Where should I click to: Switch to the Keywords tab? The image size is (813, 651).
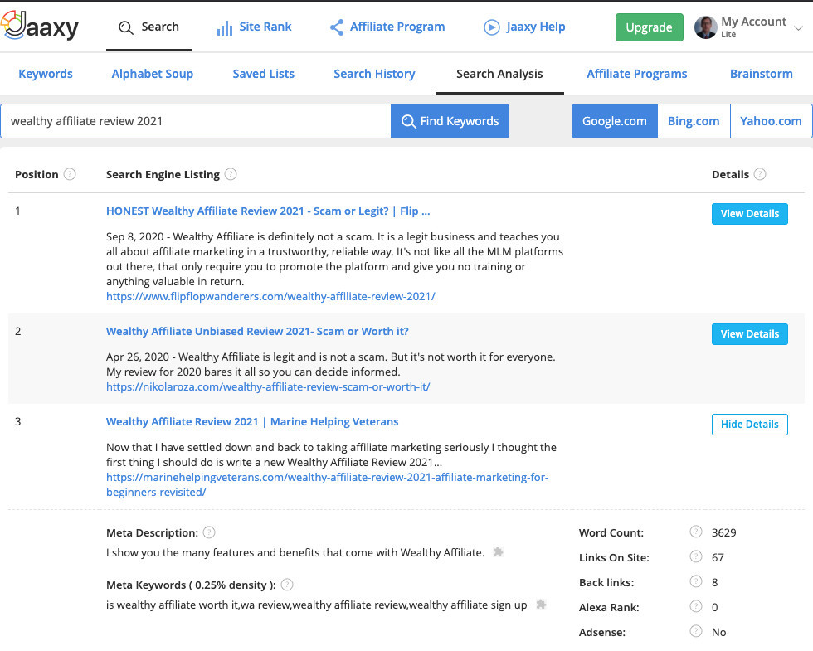(46, 74)
